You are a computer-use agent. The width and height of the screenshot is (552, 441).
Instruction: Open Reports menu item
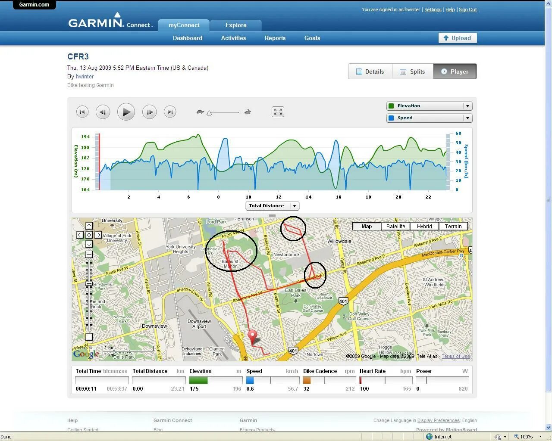(x=275, y=38)
